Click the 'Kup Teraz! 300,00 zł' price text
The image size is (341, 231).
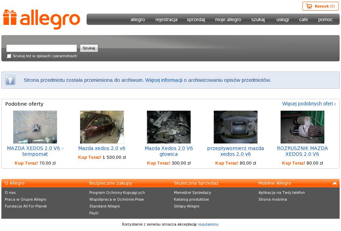169,163
